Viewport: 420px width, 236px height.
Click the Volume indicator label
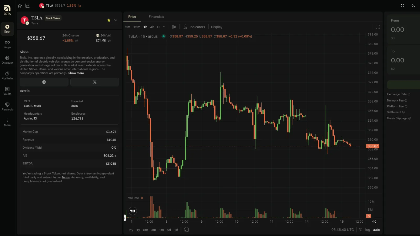[134, 198]
